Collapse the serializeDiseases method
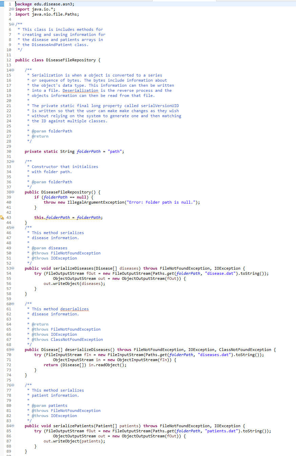296x456 pixels. pos(12,268)
